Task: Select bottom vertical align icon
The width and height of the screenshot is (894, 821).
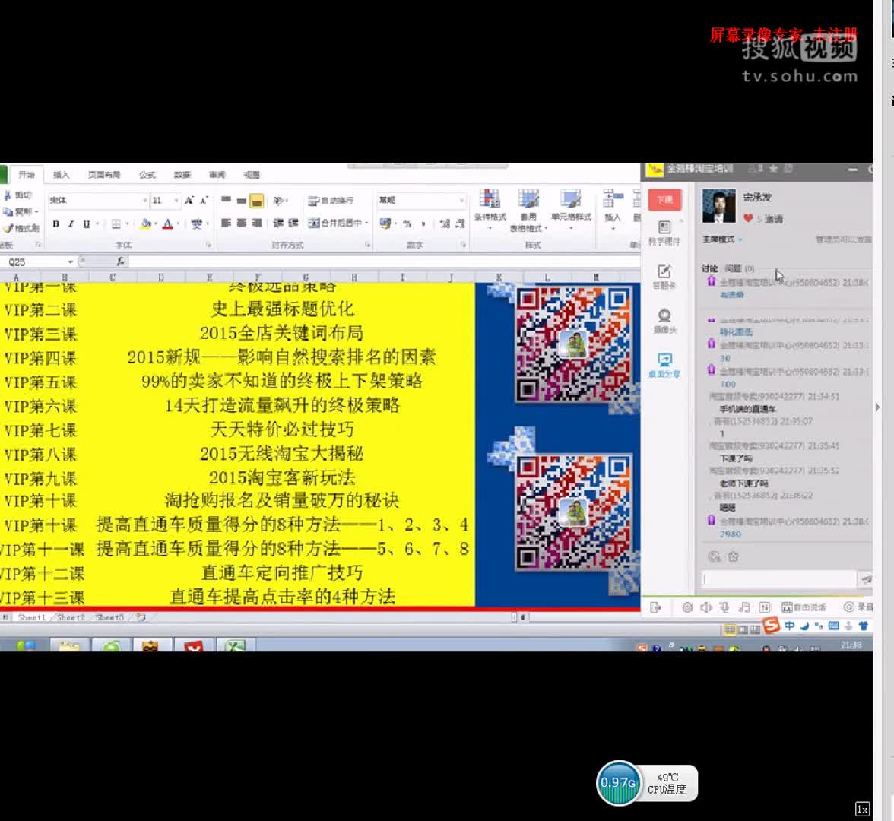Action: [257, 201]
